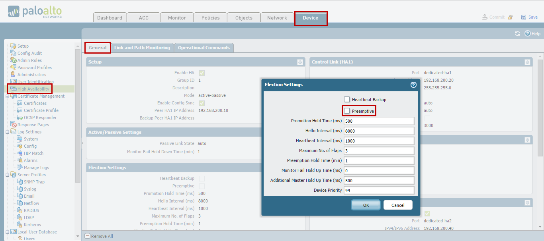Open Admin Roles icon in sidebar
544x241 pixels.
tap(13, 60)
